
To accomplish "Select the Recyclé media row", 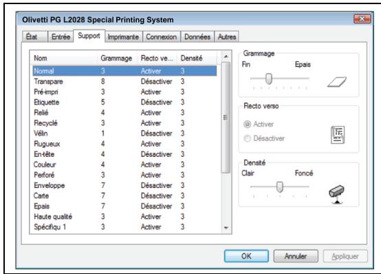I will 124,123.
